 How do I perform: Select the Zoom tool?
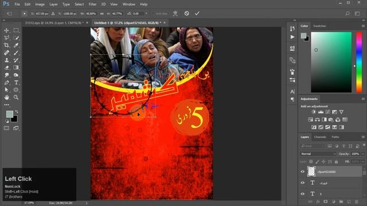tap(16, 97)
